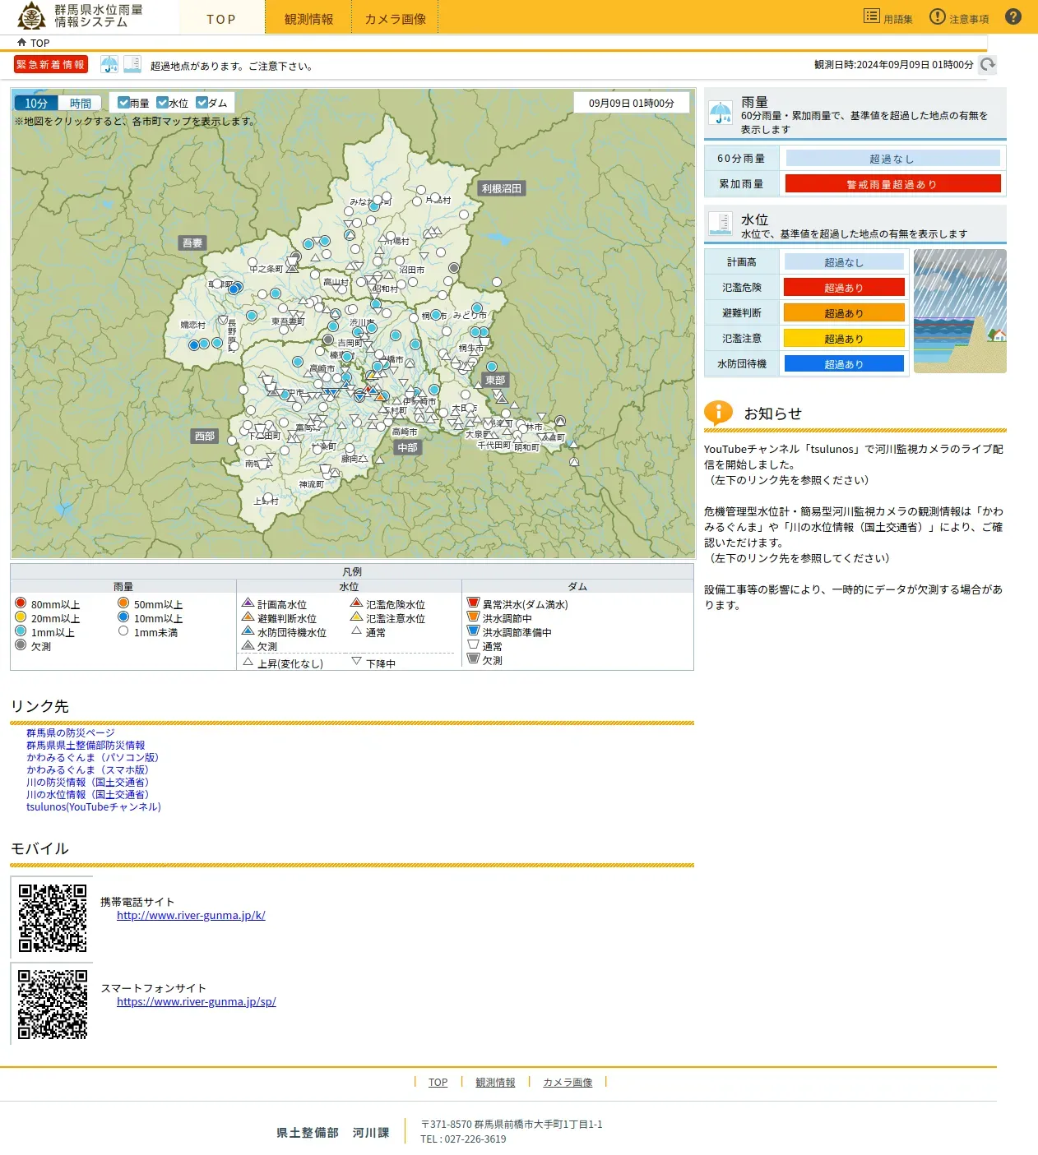This screenshot has width=1038, height=1155.
Task: Click the 雨量 panel umbrella icon
Action: pyautogui.click(x=721, y=113)
